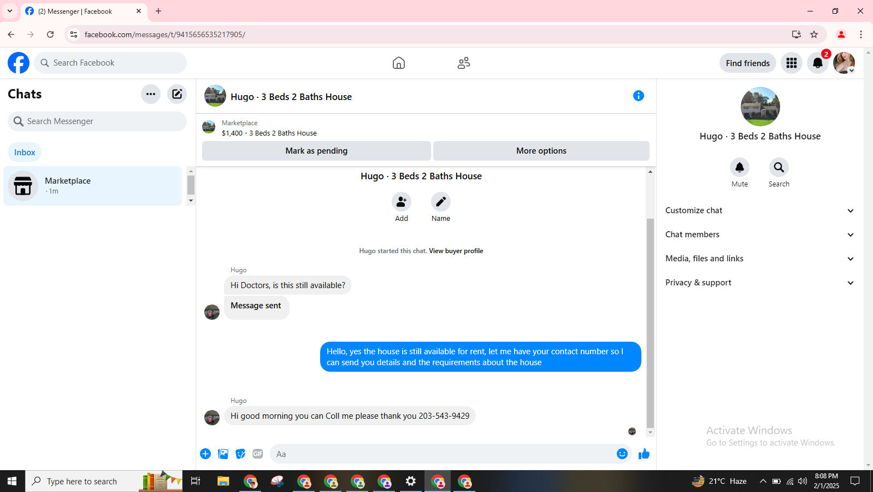Open chat options ellipsis in Chats

[x=151, y=94]
